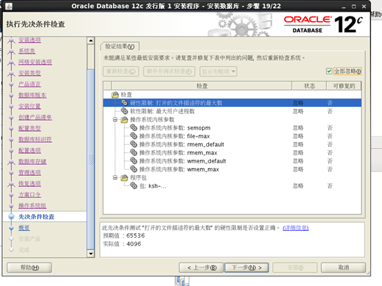Go to the 数据库版本 step link
Viewport: 382px width, 286px height.
point(32,95)
